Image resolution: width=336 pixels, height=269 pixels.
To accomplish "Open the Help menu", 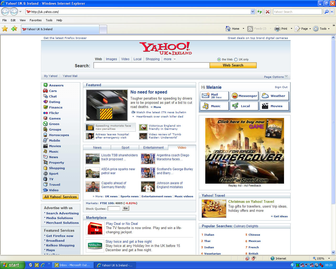I will [x=59, y=20].
